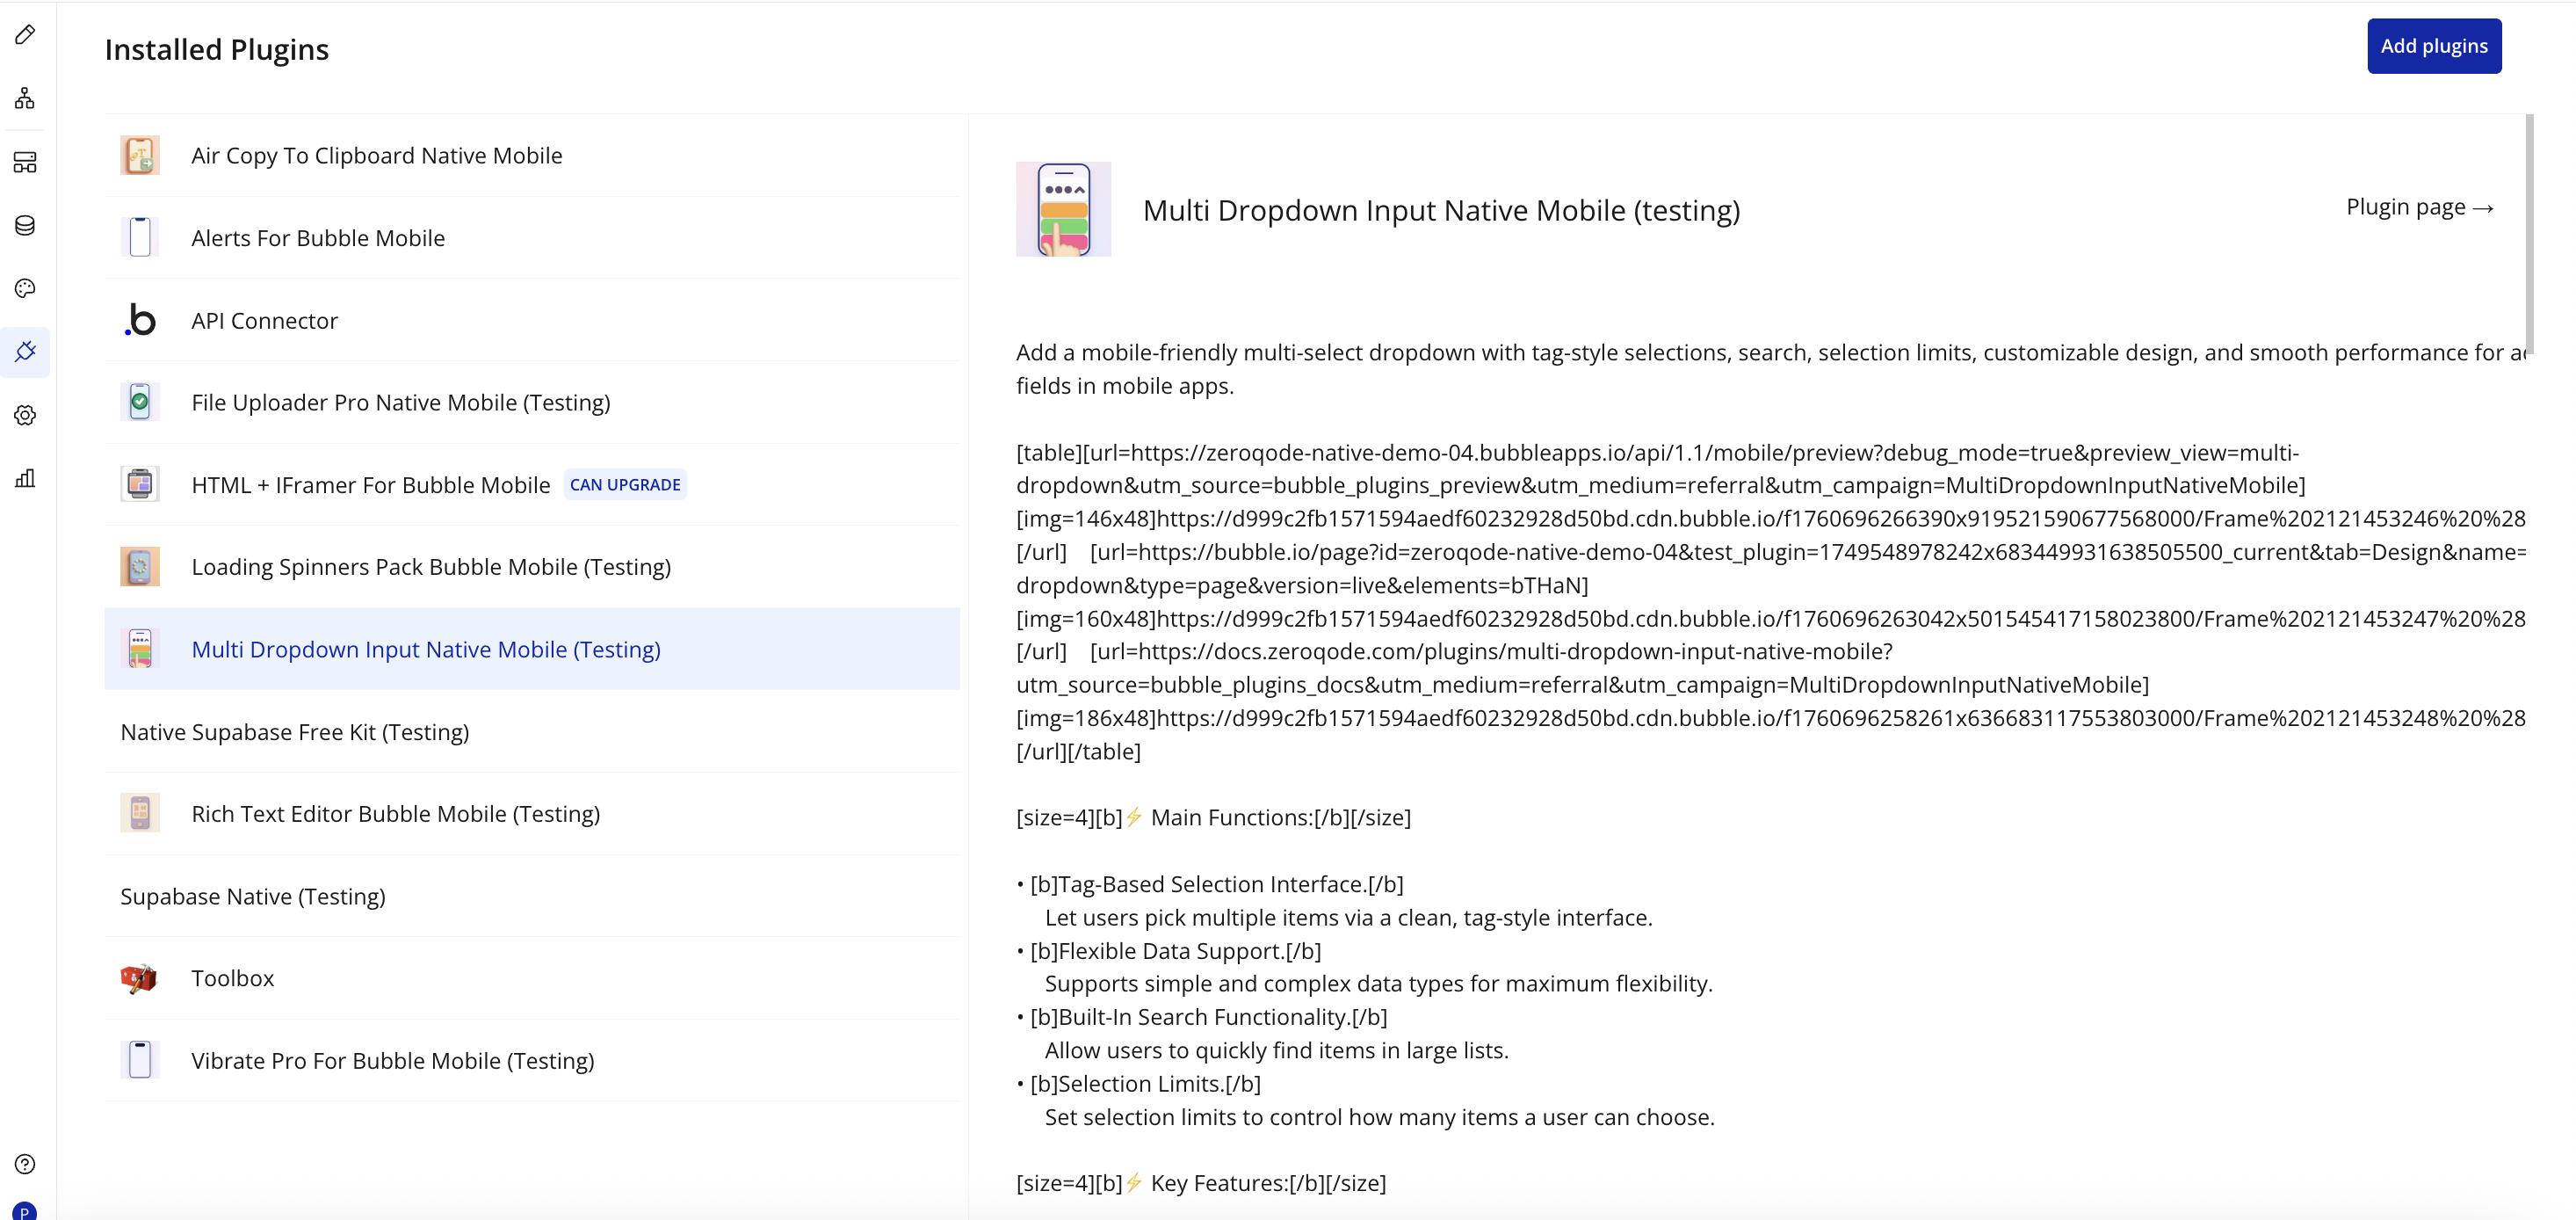Select Vibrate Pro For Bubble Mobile plugin
This screenshot has height=1220, width=2576.
tap(392, 1061)
